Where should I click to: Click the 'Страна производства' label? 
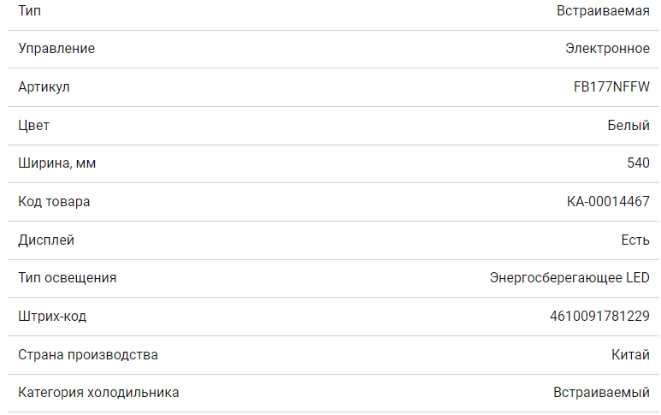pos(88,354)
